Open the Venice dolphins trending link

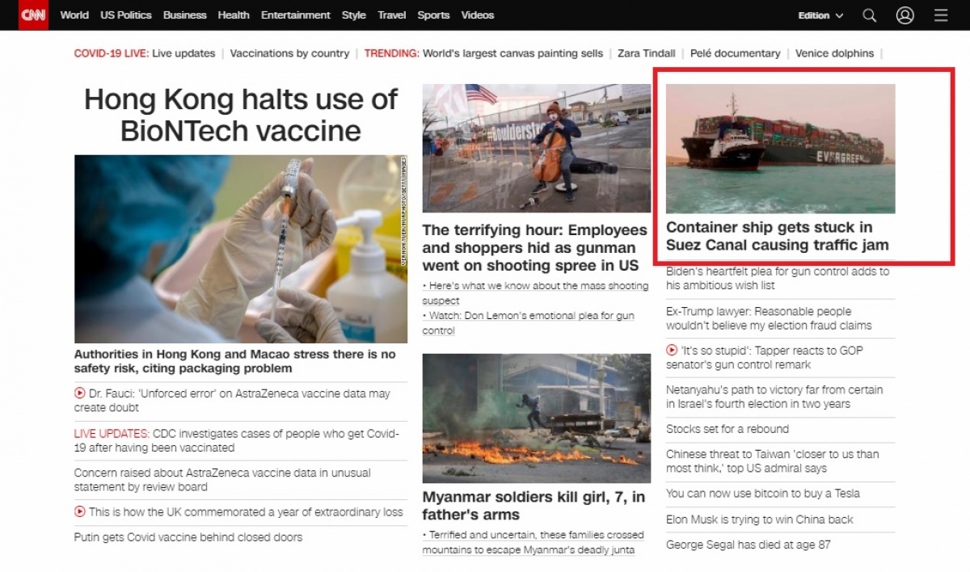coord(834,53)
